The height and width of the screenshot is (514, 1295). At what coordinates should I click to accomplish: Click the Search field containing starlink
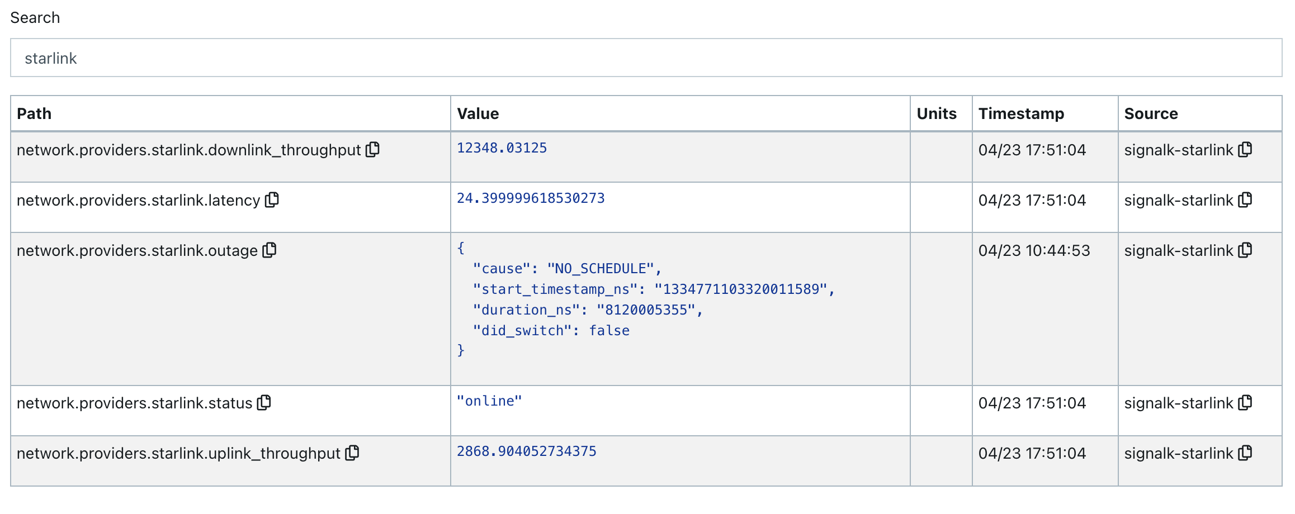coord(646,58)
